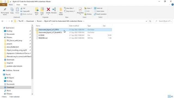Open the Copy to menu
174x98 pixels.
tap(42, 11)
